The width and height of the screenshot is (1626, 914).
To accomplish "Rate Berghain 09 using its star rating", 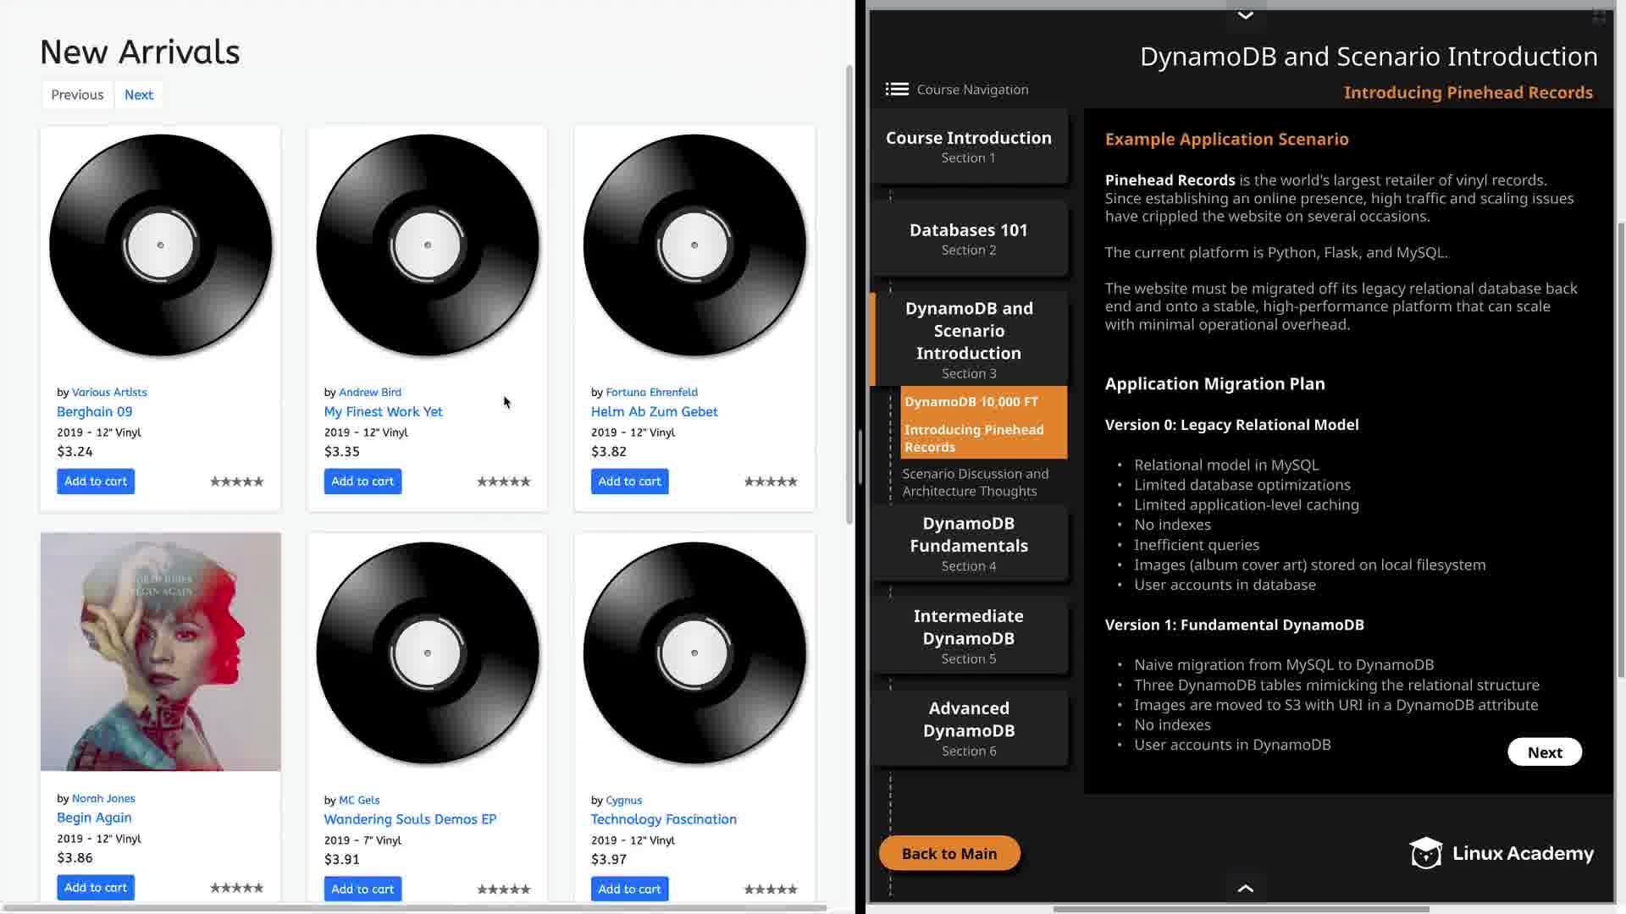I will [x=236, y=482].
